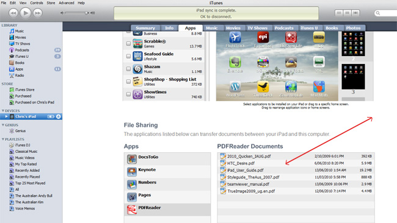Select Pages in File Sharing apps
The height and width of the screenshot is (223, 397).
point(167,197)
